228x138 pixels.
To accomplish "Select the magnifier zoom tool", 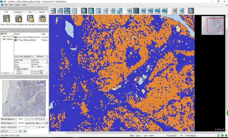I will [x=98, y=11].
